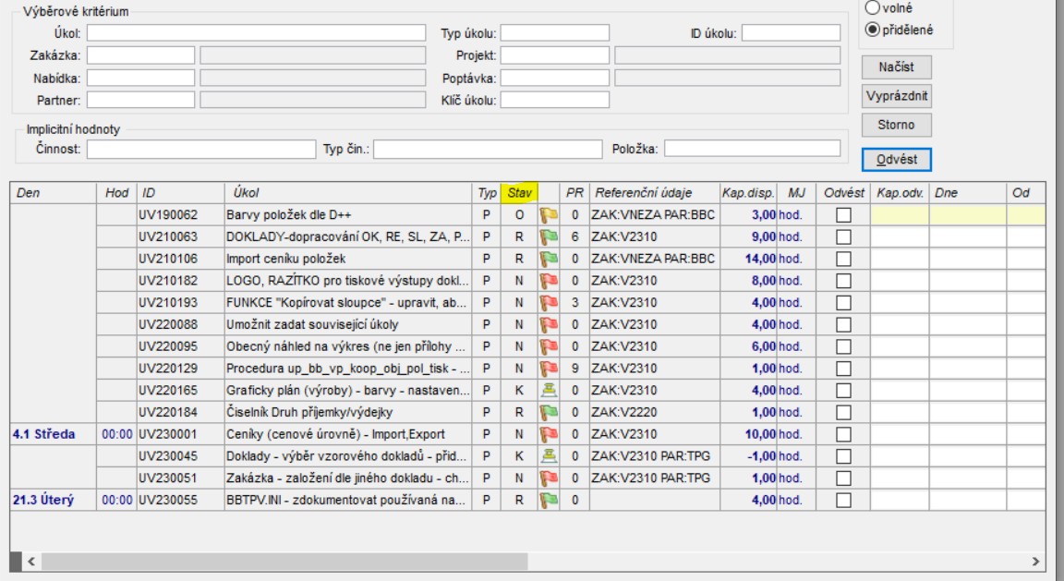This screenshot has height=581, width=1064.
Task: Click the Úkol column header
Action: pyautogui.click(x=348, y=193)
